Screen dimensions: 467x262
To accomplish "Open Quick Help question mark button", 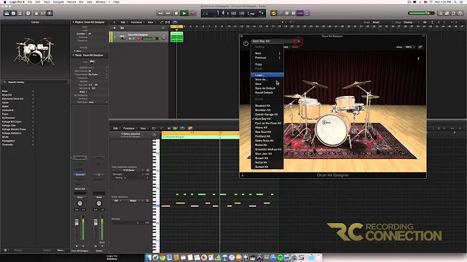I will coord(28,14).
